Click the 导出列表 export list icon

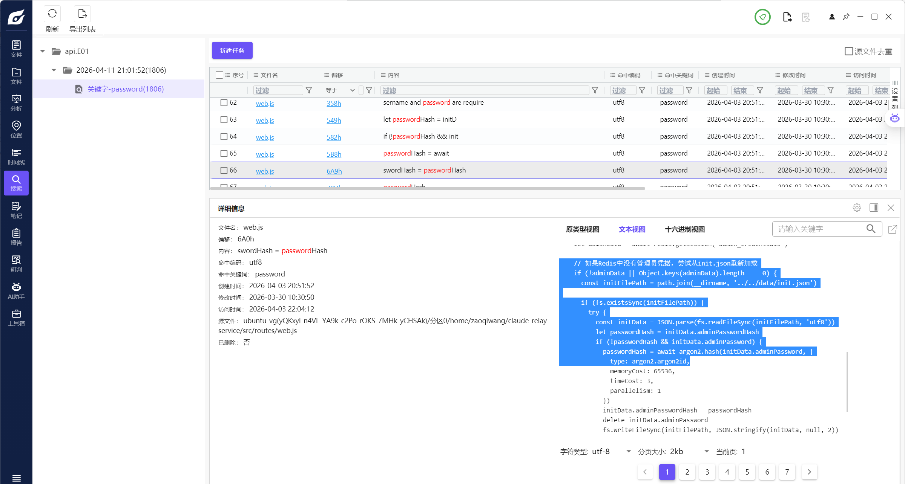(82, 14)
